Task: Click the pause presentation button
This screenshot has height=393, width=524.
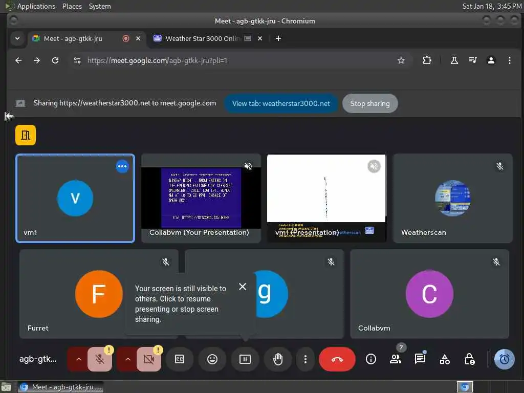Action: point(245,359)
